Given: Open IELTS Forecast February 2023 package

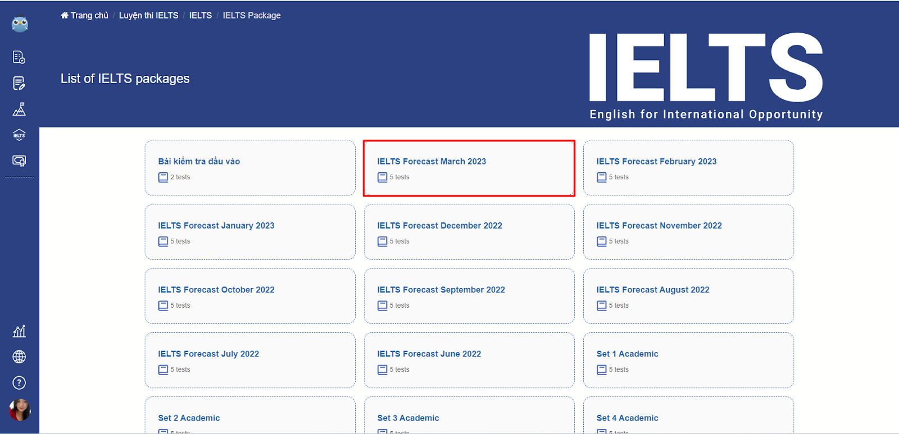Looking at the screenshot, I should click(688, 168).
